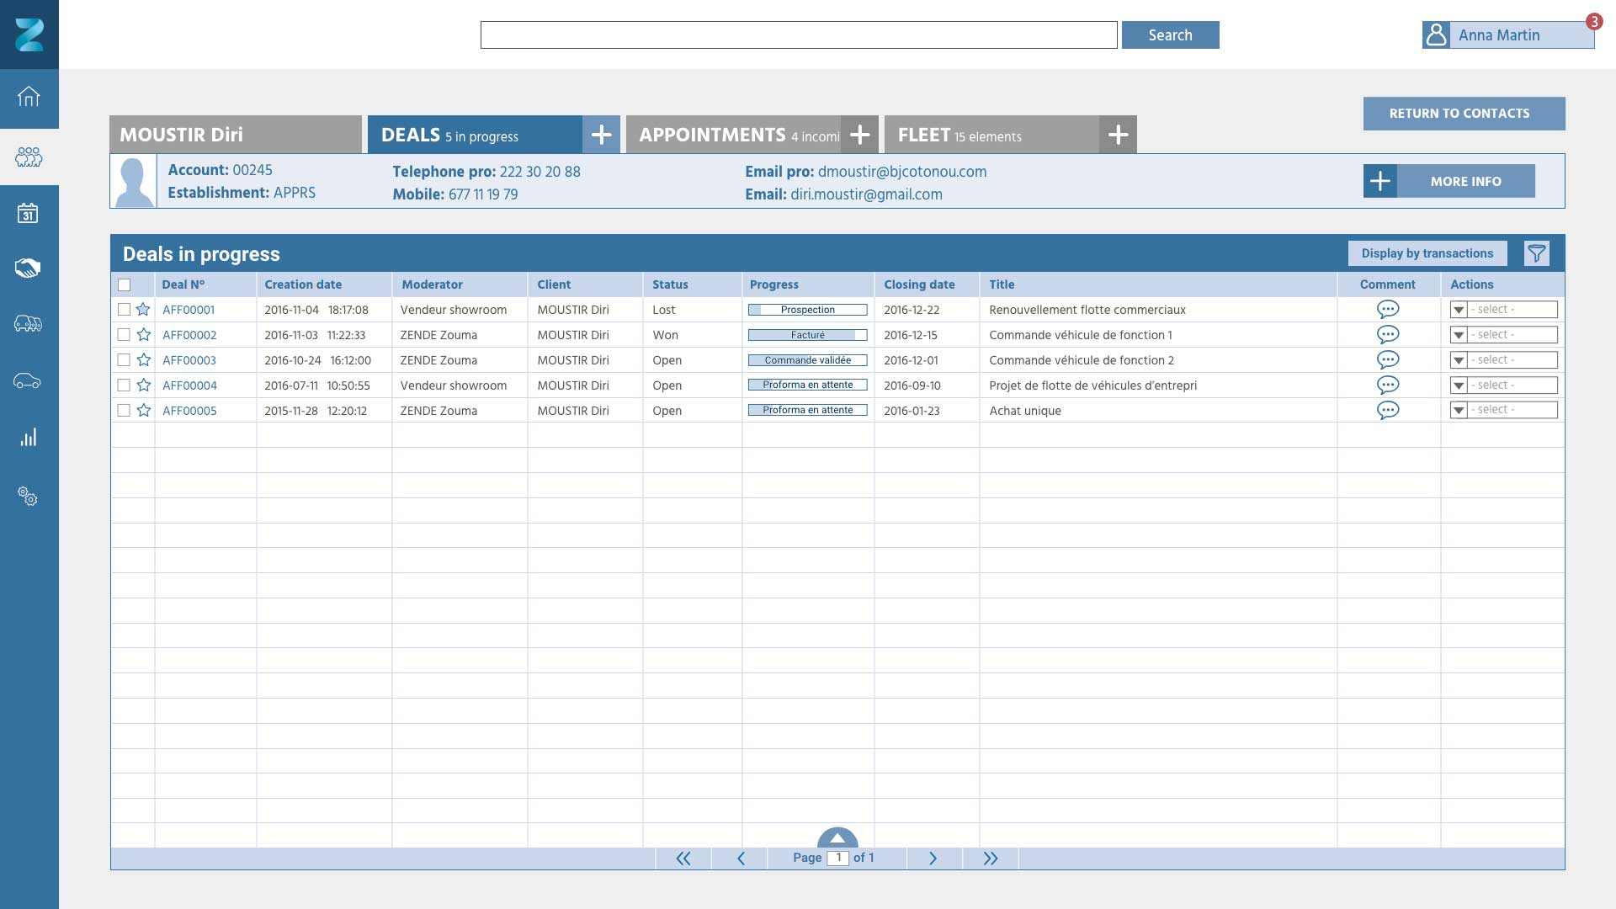Open the vehicle fleet icon in sidebar
This screenshot has width=1616, height=909.
28,324
